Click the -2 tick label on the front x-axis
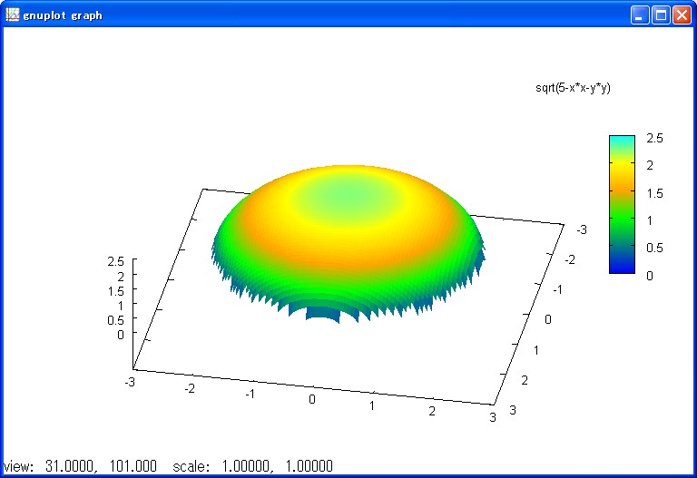This screenshot has width=697, height=478. pyautogui.click(x=190, y=389)
